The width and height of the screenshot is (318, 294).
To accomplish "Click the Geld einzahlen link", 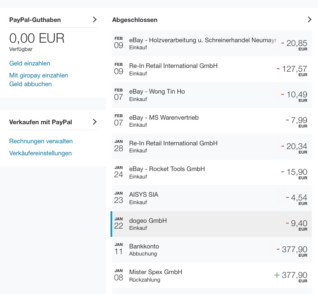I will click(30, 63).
